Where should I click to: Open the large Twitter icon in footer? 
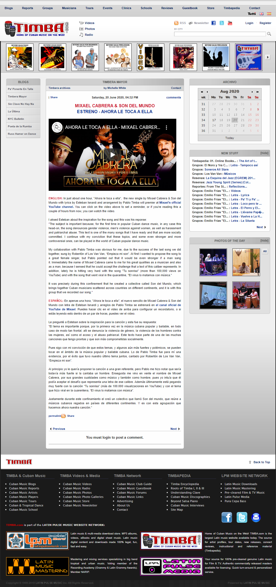click(x=242, y=517)
